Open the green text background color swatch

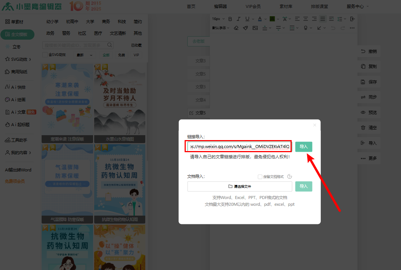click(272, 19)
